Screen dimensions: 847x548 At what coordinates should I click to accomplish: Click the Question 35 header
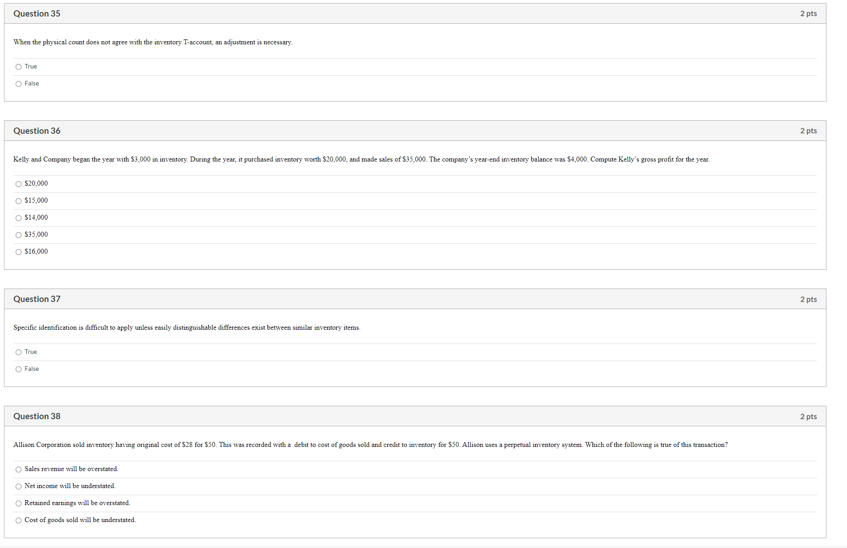(x=37, y=13)
